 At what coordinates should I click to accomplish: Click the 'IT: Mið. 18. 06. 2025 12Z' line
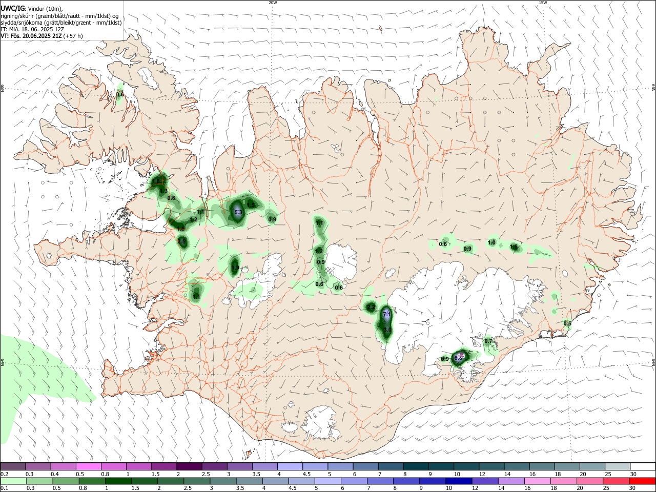(32, 29)
